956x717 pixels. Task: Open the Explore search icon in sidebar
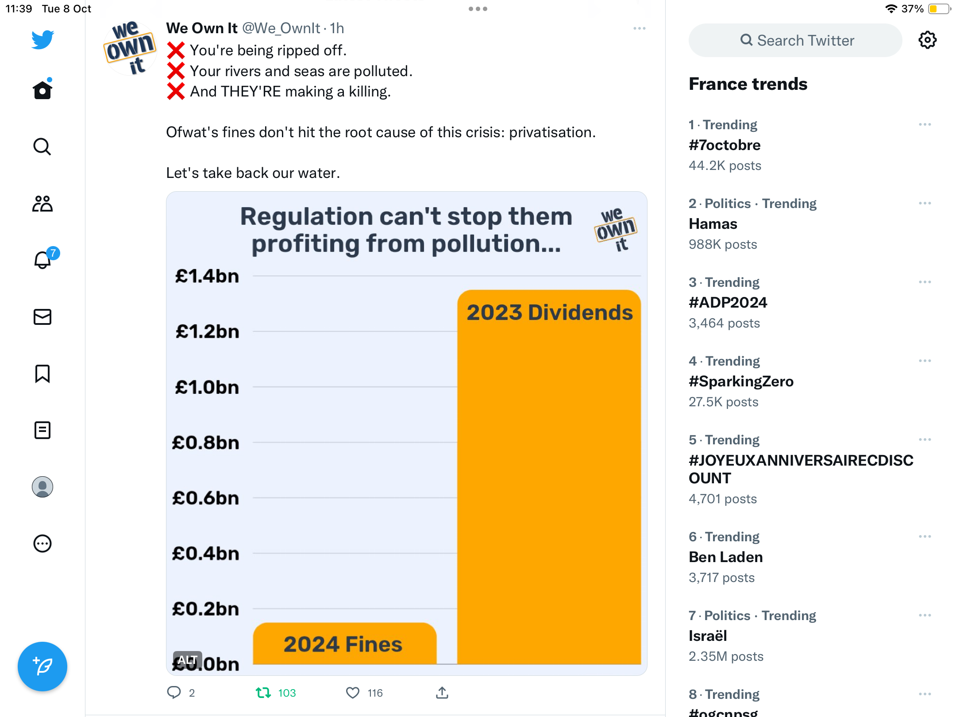click(42, 146)
